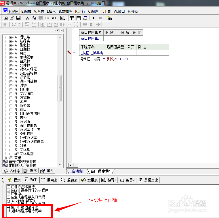Toggle the third window layout icon

(x=85, y=18)
